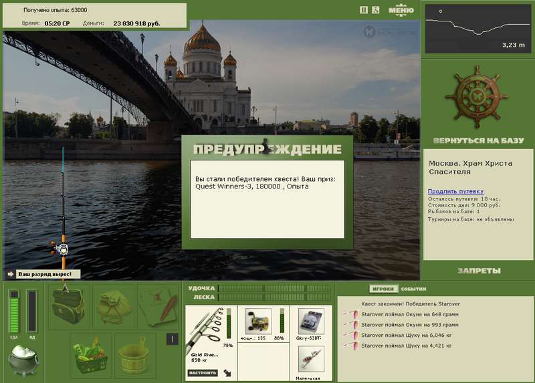This screenshot has height=383, width=535.
Task: Click the Турниры на базе: не объявлены line
Action: (x=471, y=219)
